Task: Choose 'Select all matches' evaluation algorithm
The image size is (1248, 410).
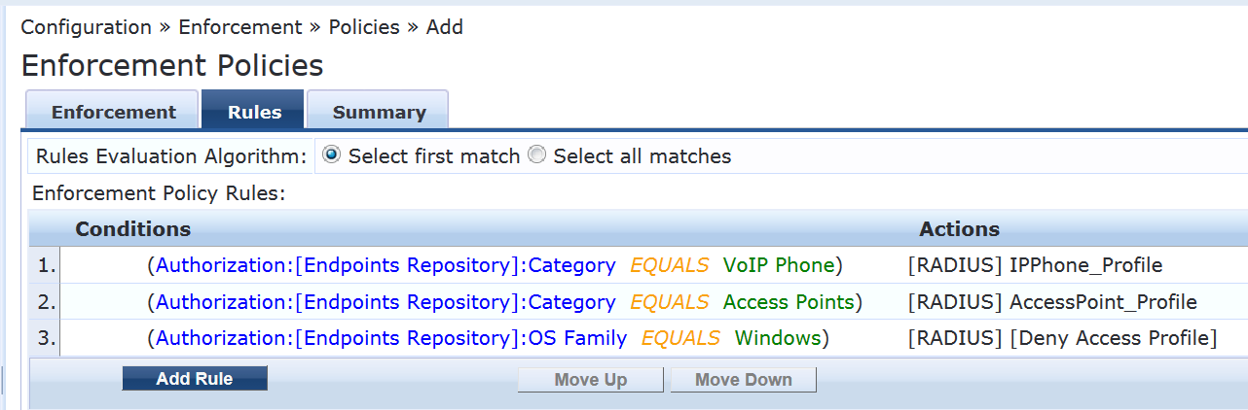Action: [536, 155]
